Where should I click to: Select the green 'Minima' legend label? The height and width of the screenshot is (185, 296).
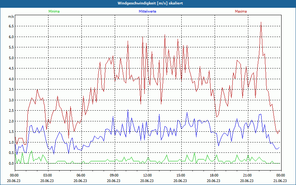(x=54, y=11)
